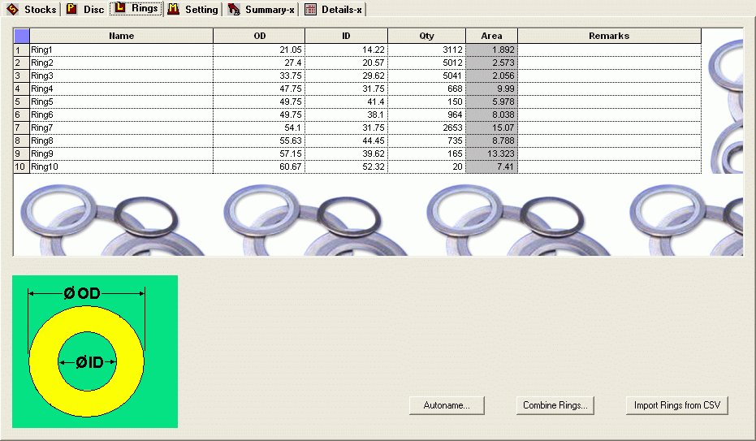Click the Remarks cell for Ring1

coord(609,50)
